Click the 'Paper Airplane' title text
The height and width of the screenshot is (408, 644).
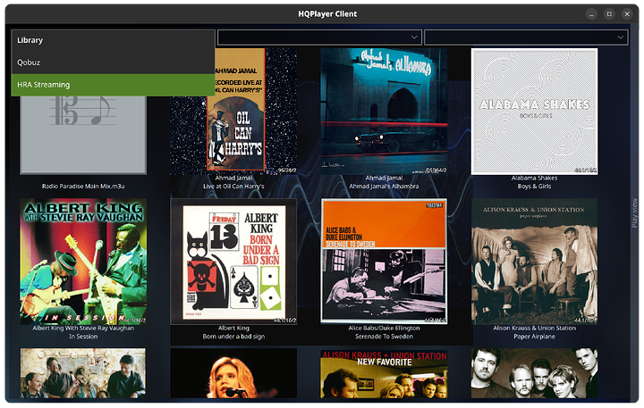(534, 337)
